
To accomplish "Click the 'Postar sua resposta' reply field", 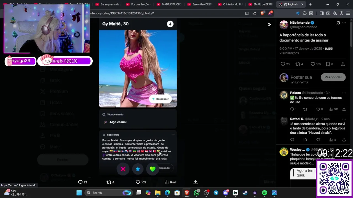I will 301,79.
